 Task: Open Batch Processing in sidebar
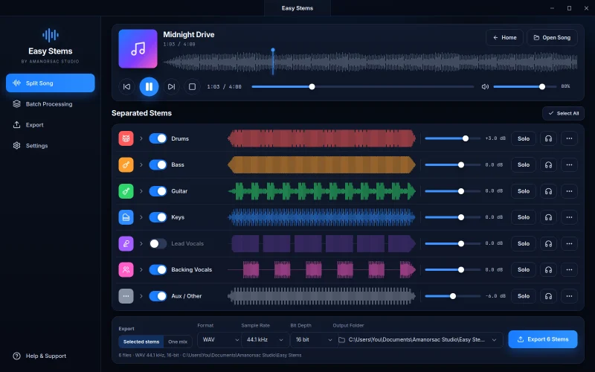pos(51,104)
